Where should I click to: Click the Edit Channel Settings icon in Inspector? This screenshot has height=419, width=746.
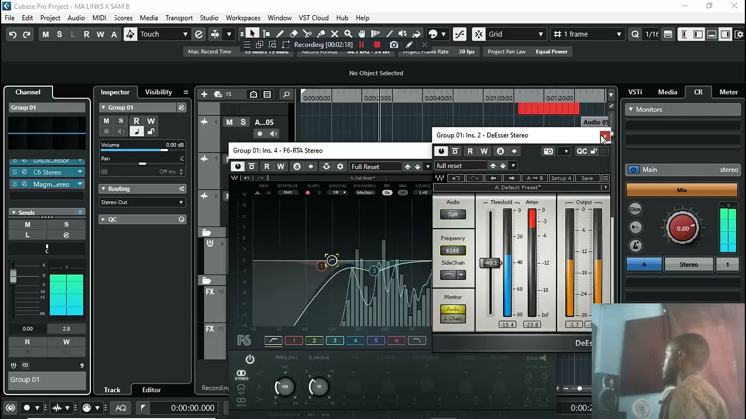[x=181, y=108]
